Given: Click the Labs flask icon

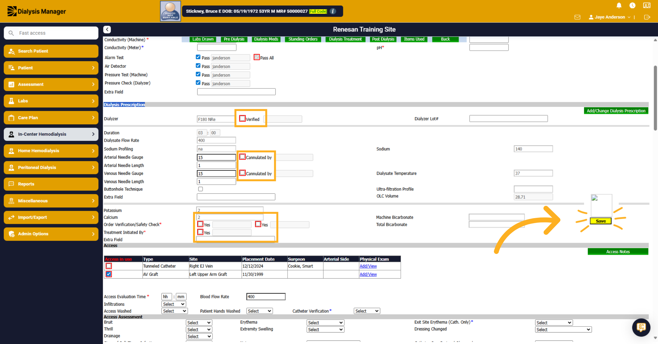Looking at the screenshot, I should tap(11, 101).
